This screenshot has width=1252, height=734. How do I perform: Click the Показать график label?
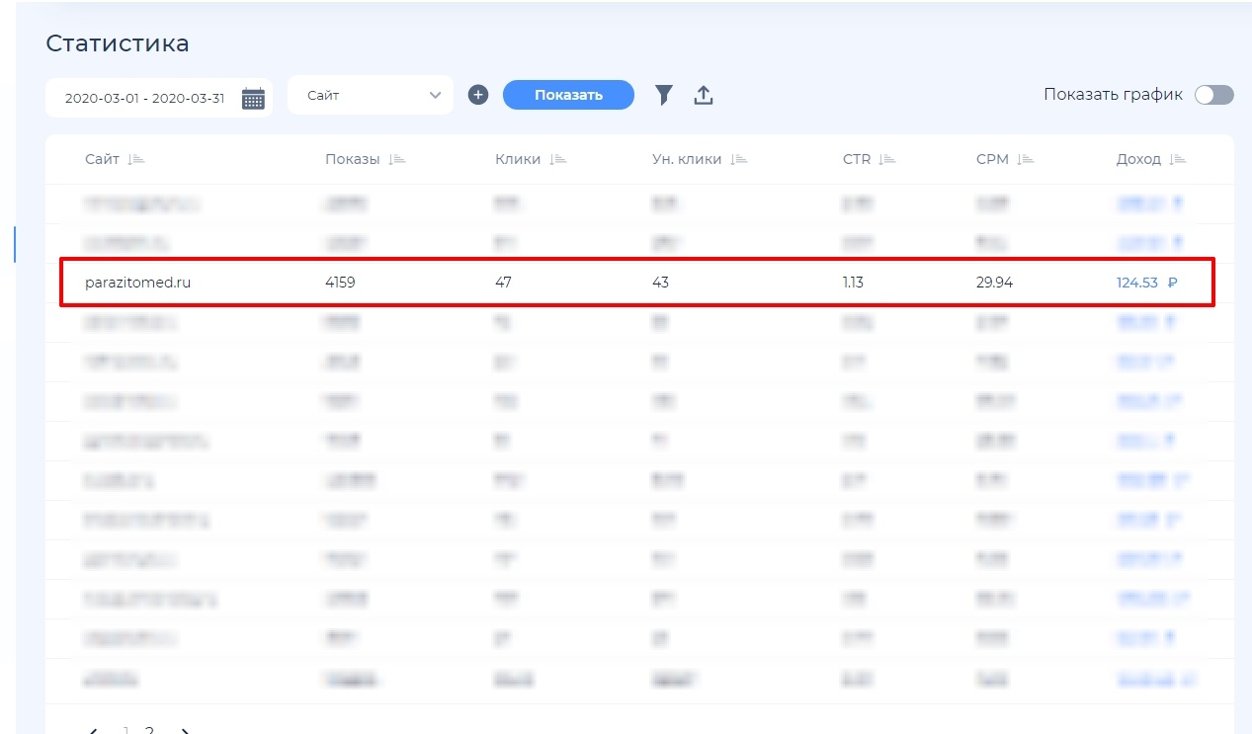click(x=1113, y=95)
